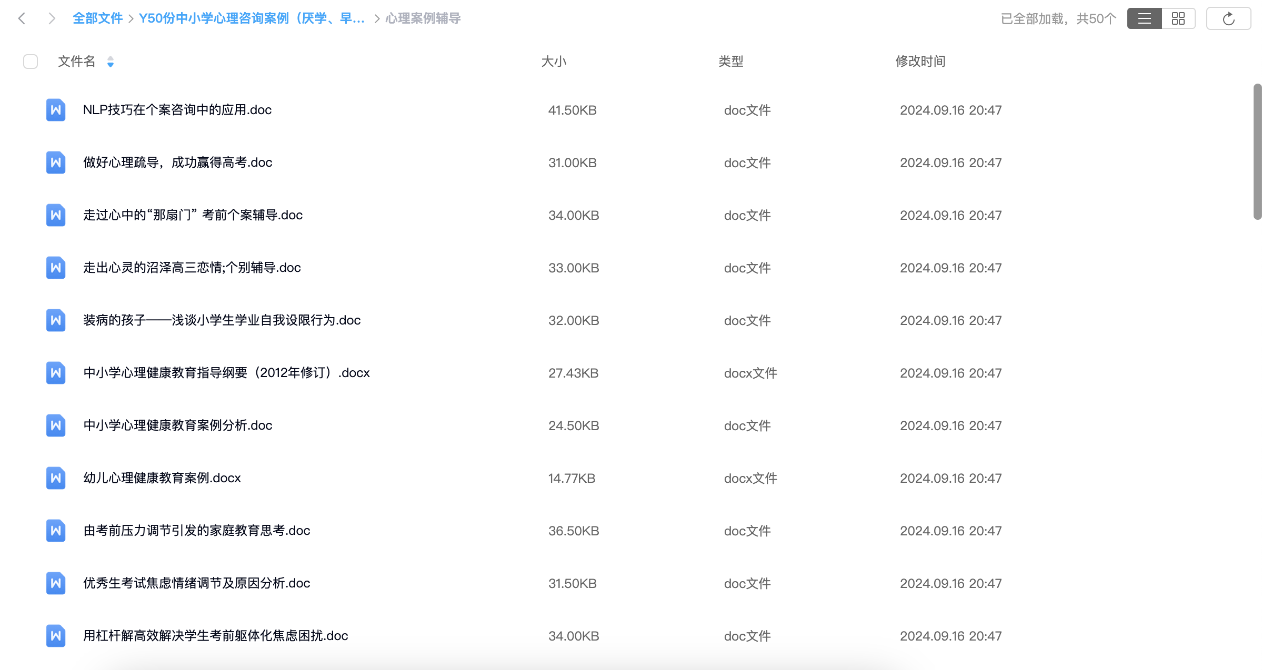Image resolution: width=1262 pixels, height=670 pixels.
Task: Open 全部文件 breadcrumb
Action: (97, 18)
